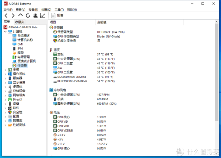Screen dimensions: 221x158
Task: Select the CPU 二极管 row
Action: coord(84,64)
